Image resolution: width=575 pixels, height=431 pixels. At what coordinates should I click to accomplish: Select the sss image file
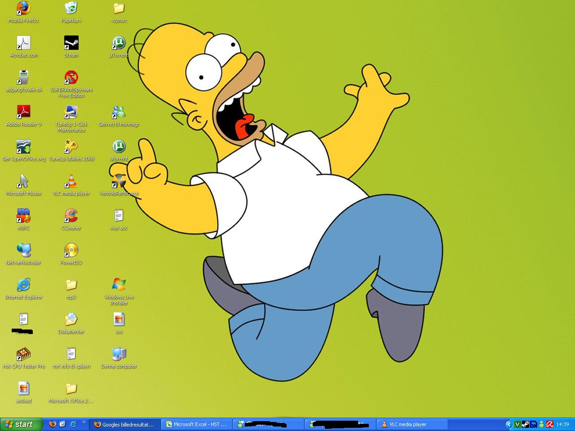tap(119, 323)
